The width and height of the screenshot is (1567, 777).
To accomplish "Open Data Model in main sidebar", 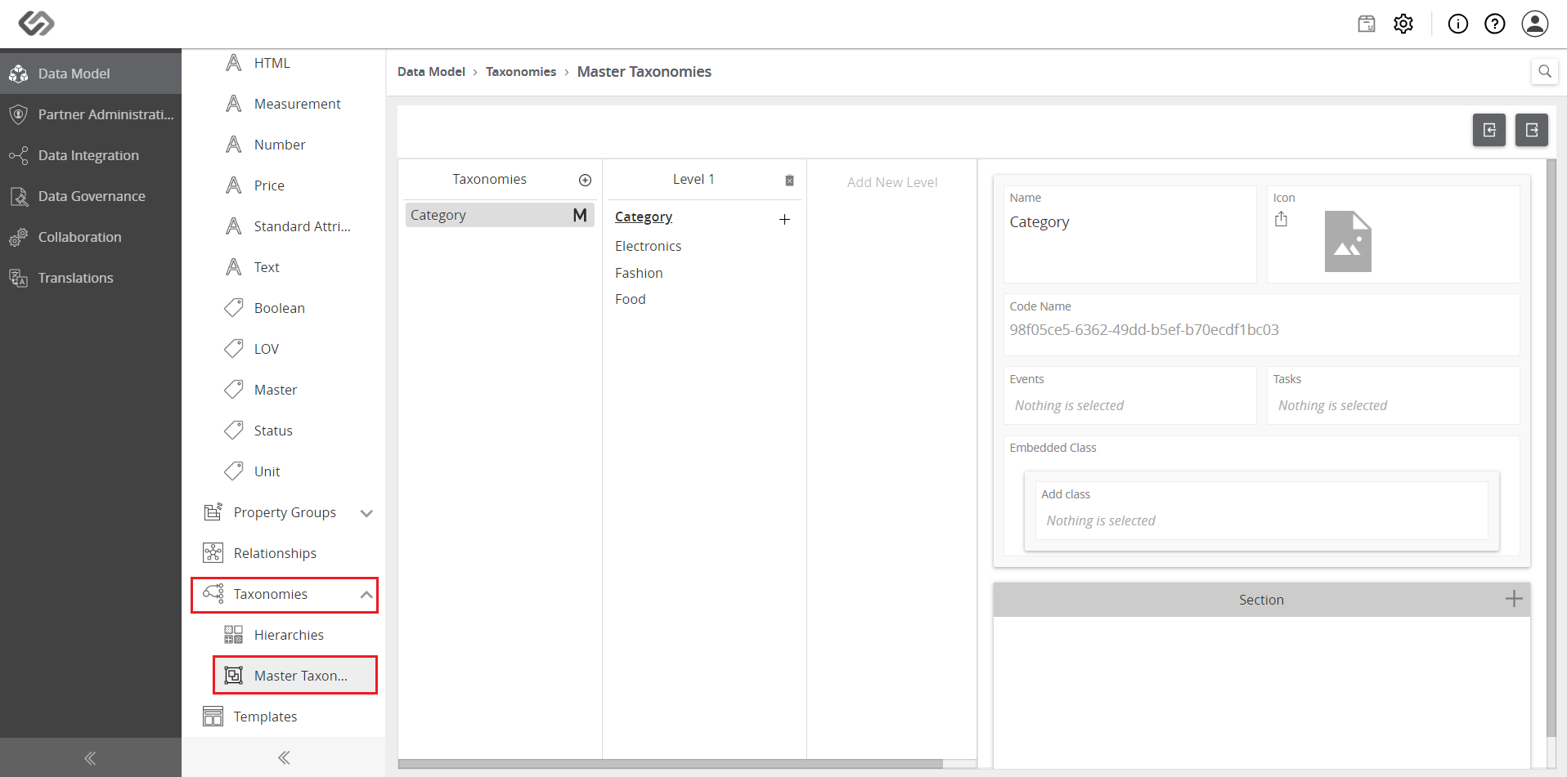I will [x=91, y=74].
